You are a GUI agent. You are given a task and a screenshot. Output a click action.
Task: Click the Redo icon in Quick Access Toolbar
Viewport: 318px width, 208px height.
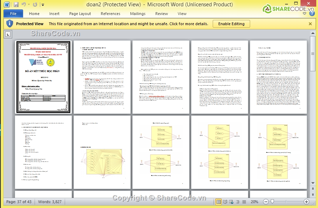tap(35, 5)
